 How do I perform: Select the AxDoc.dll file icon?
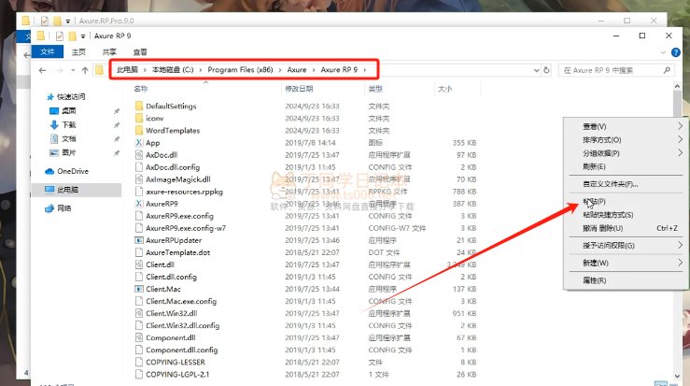point(139,154)
